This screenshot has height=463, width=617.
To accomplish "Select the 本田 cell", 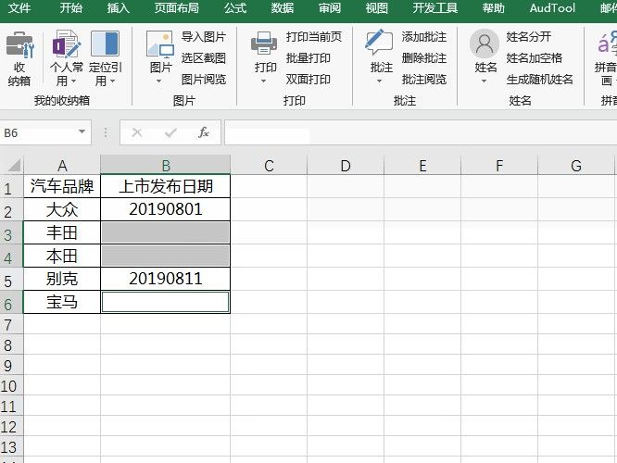I will click(62, 256).
